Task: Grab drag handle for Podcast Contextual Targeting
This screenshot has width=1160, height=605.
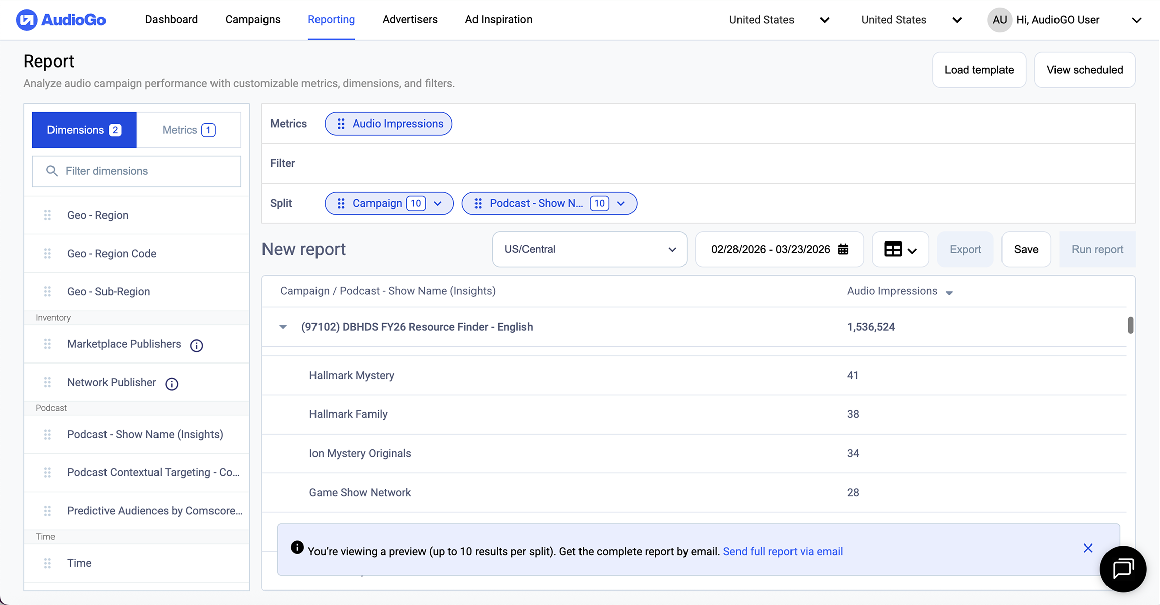Action: (x=47, y=472)
